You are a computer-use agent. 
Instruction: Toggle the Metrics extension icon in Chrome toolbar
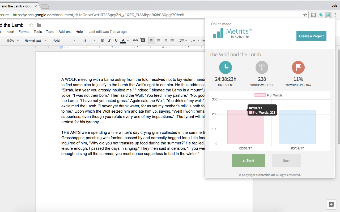click(x=328, y=15)
